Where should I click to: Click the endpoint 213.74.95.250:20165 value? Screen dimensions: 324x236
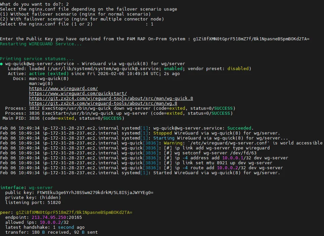pos(57,218)
